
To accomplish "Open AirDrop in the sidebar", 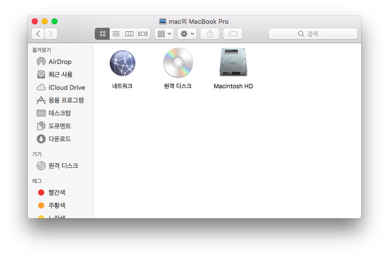I will (x=61, y=62).
